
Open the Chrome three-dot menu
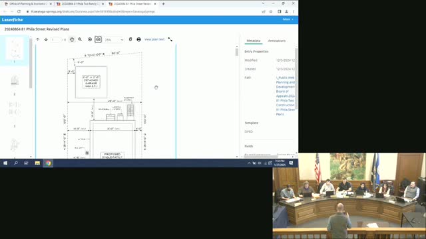[294, 12]
